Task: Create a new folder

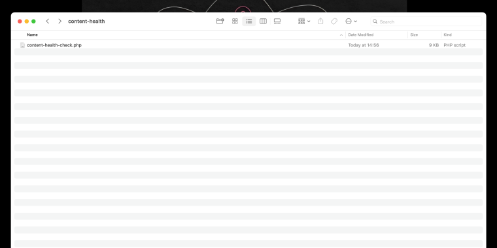Action: coord(220,21)
